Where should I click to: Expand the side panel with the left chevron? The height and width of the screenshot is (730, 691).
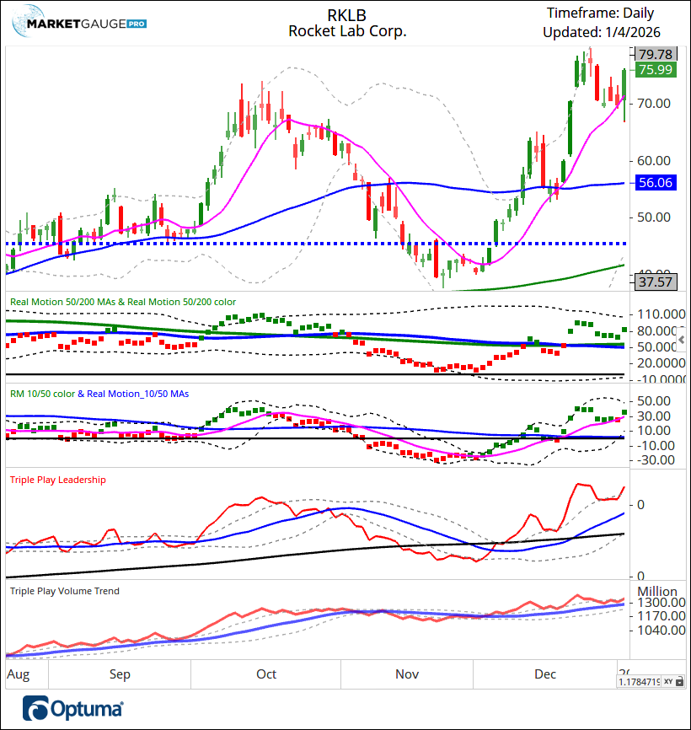[681, 340]
